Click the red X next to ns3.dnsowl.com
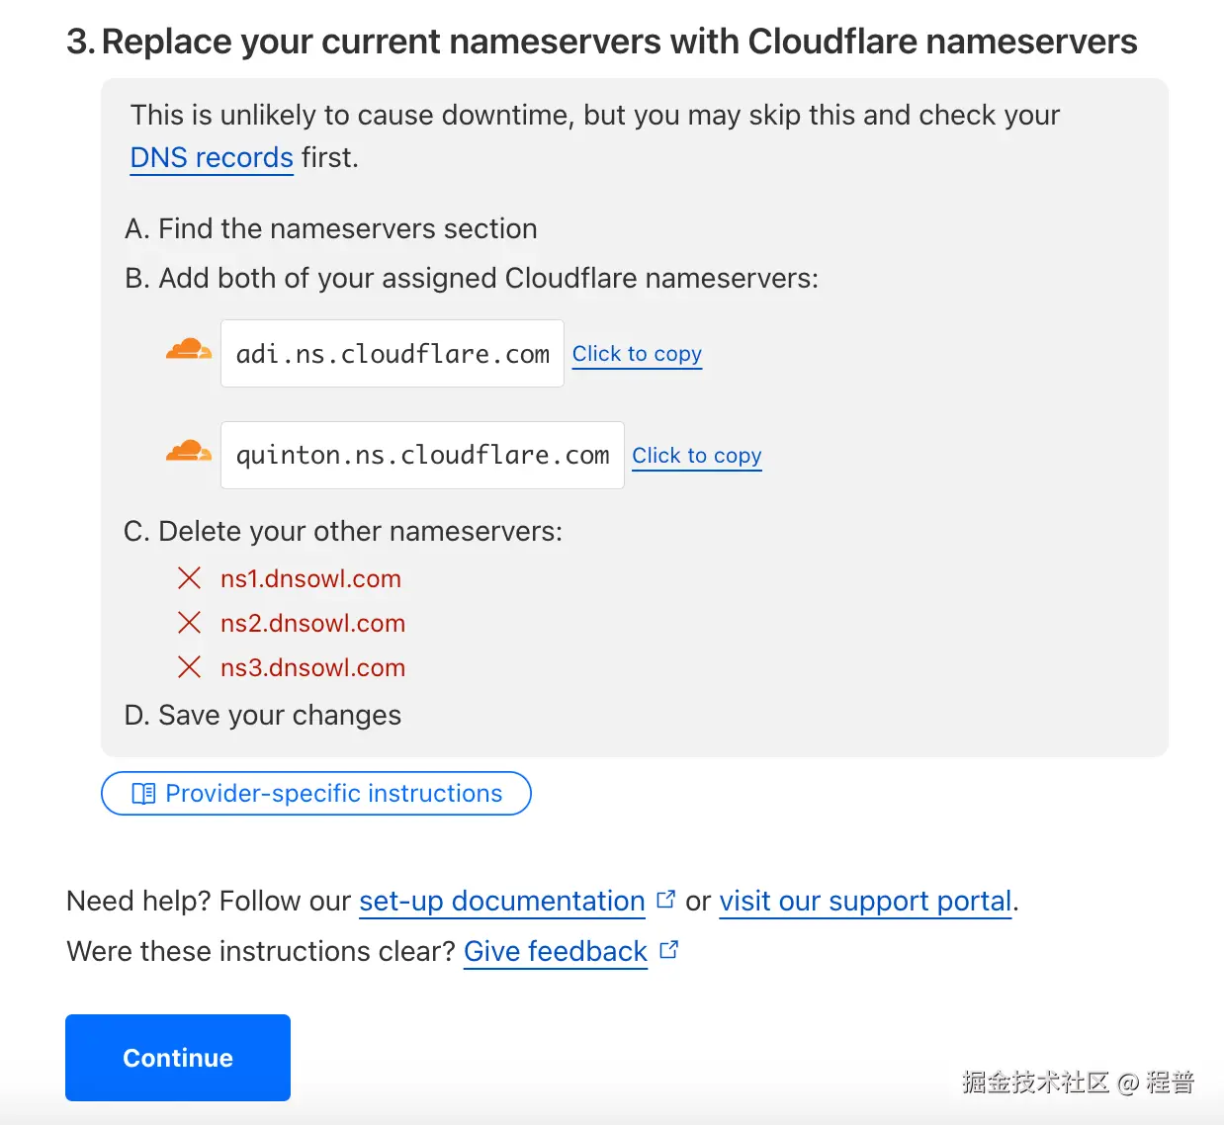 (189, 666)
